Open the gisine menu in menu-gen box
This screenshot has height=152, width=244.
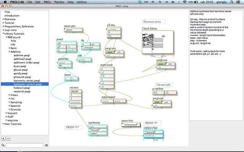[x=73, y=30]
